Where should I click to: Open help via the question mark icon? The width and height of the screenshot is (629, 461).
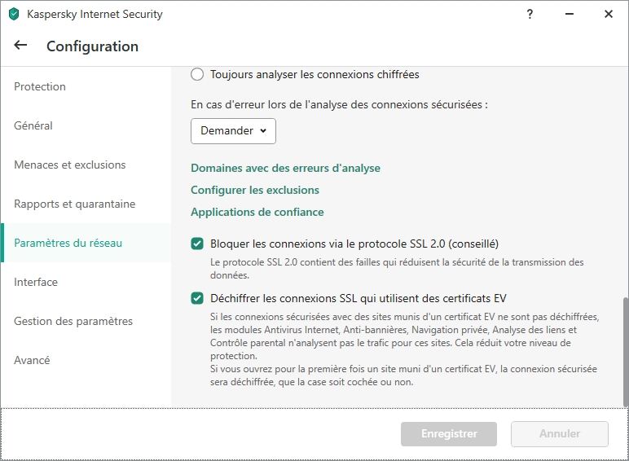[x=530, y=14]
